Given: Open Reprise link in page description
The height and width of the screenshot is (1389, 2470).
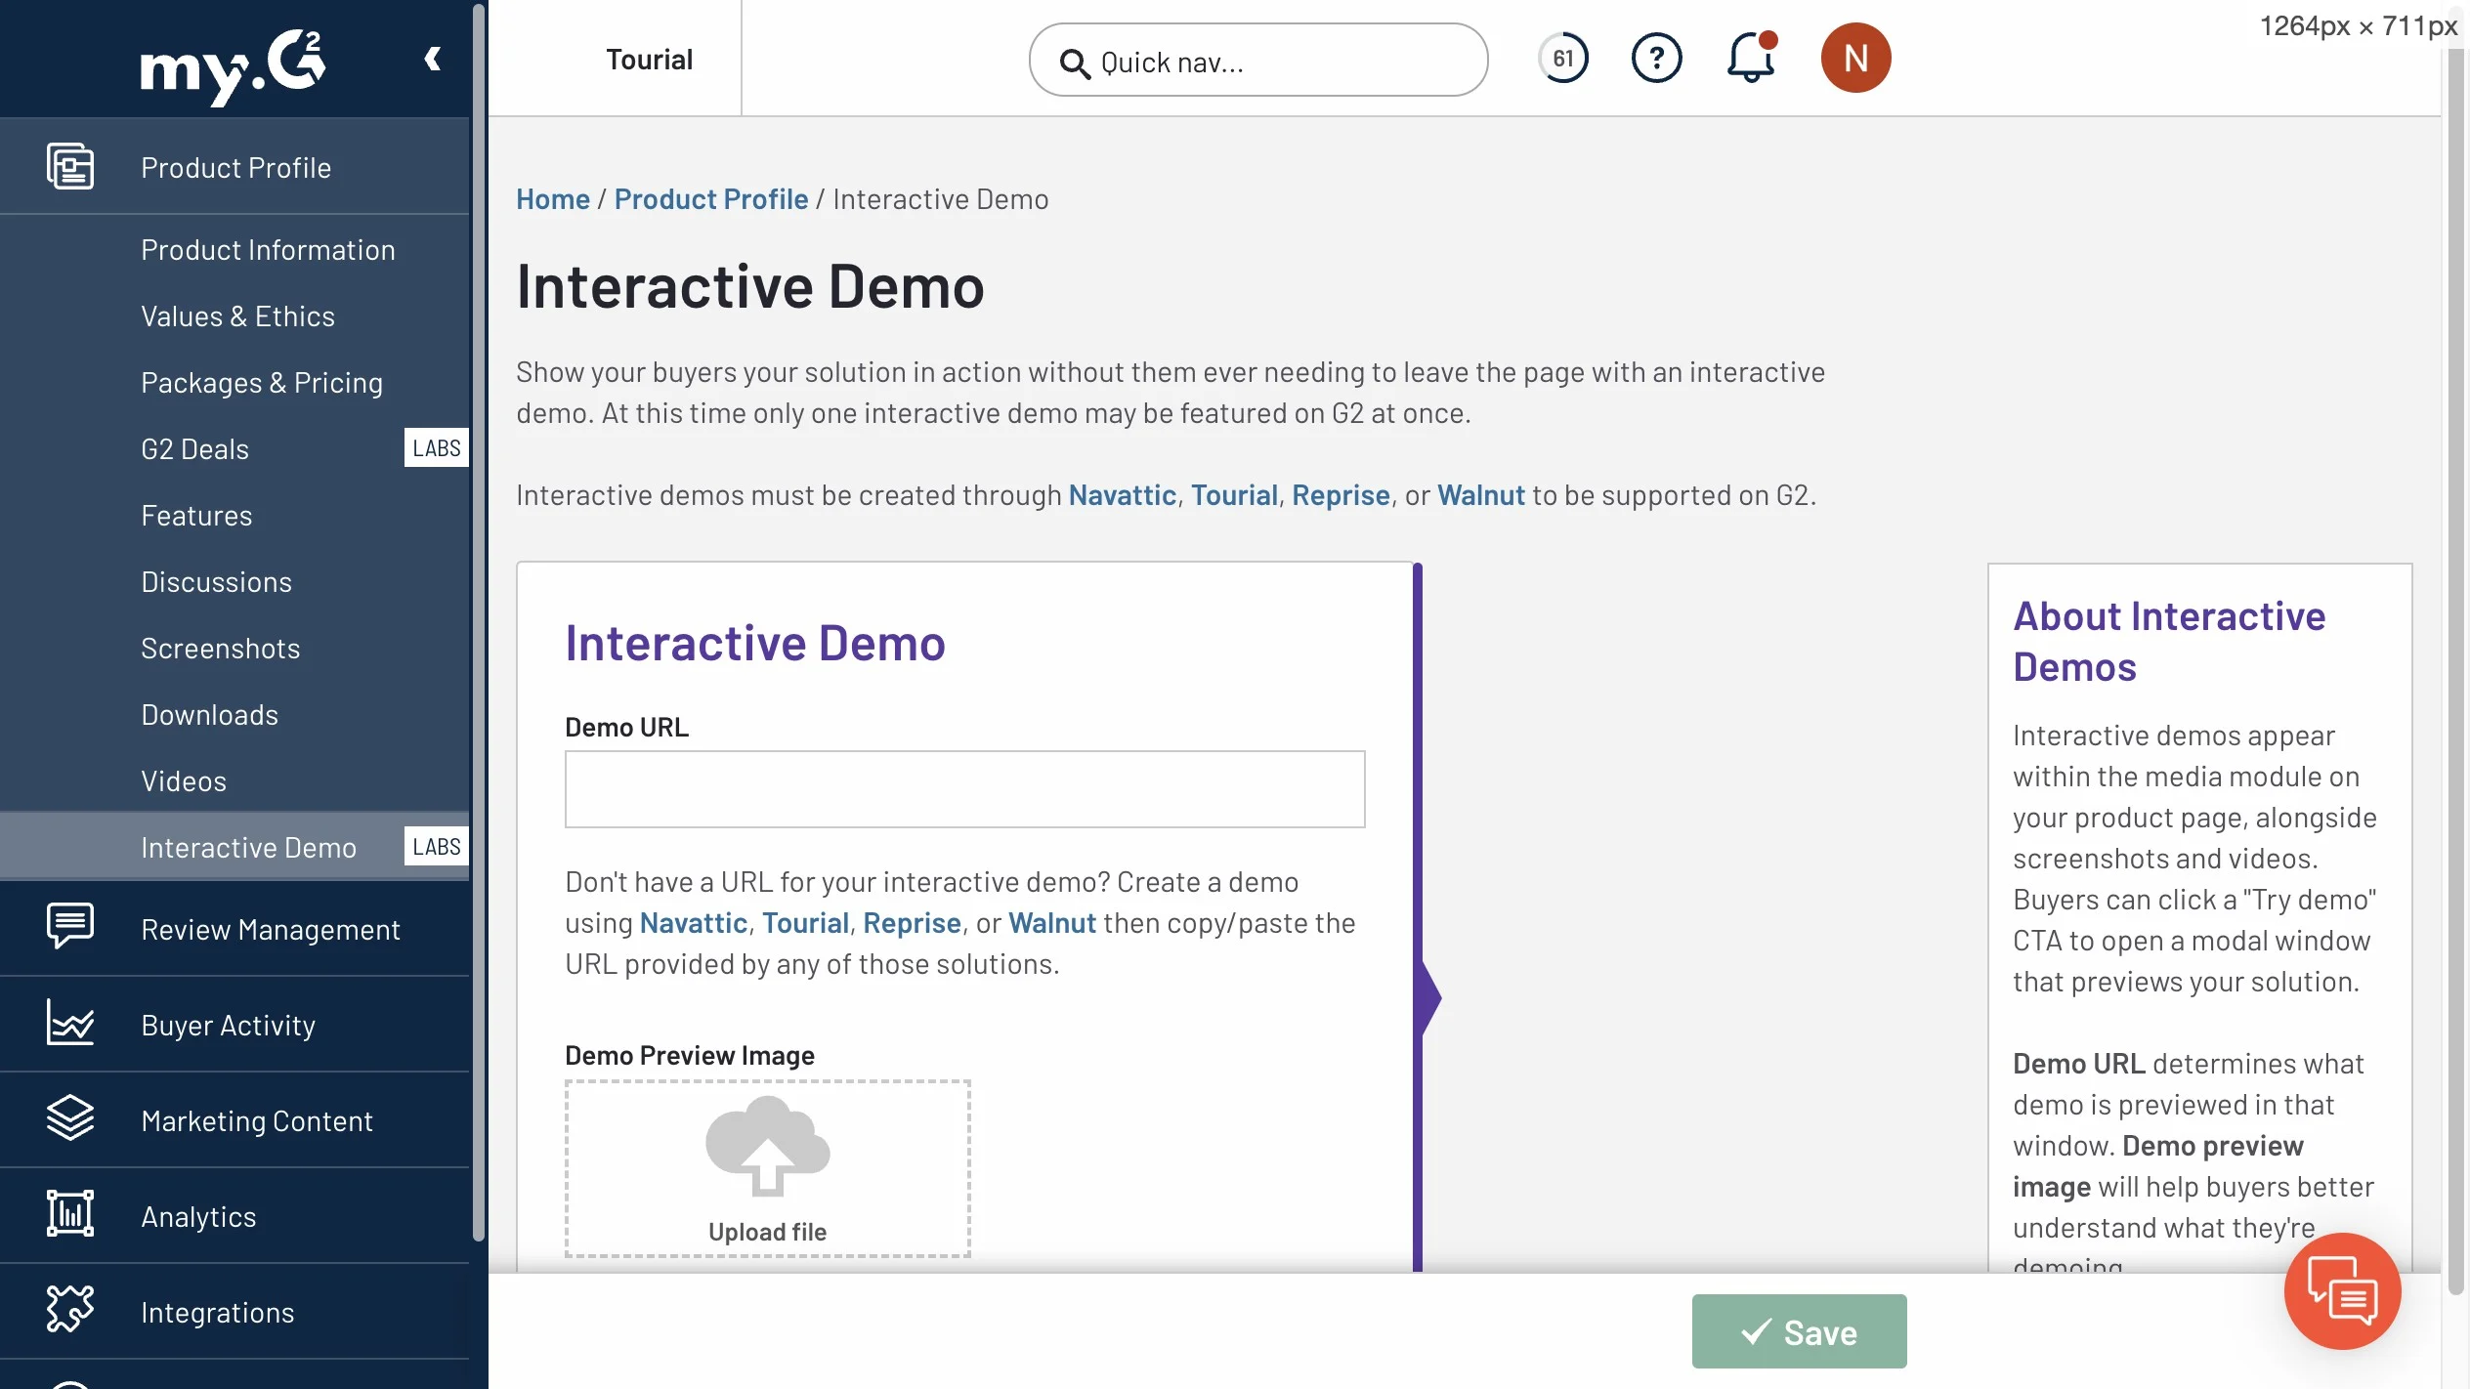Looking at the screenshot, I should coord(1341,495).
